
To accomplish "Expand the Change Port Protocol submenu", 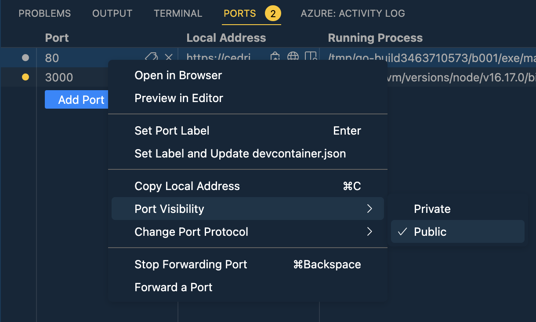I will click(x=192, y=232).
